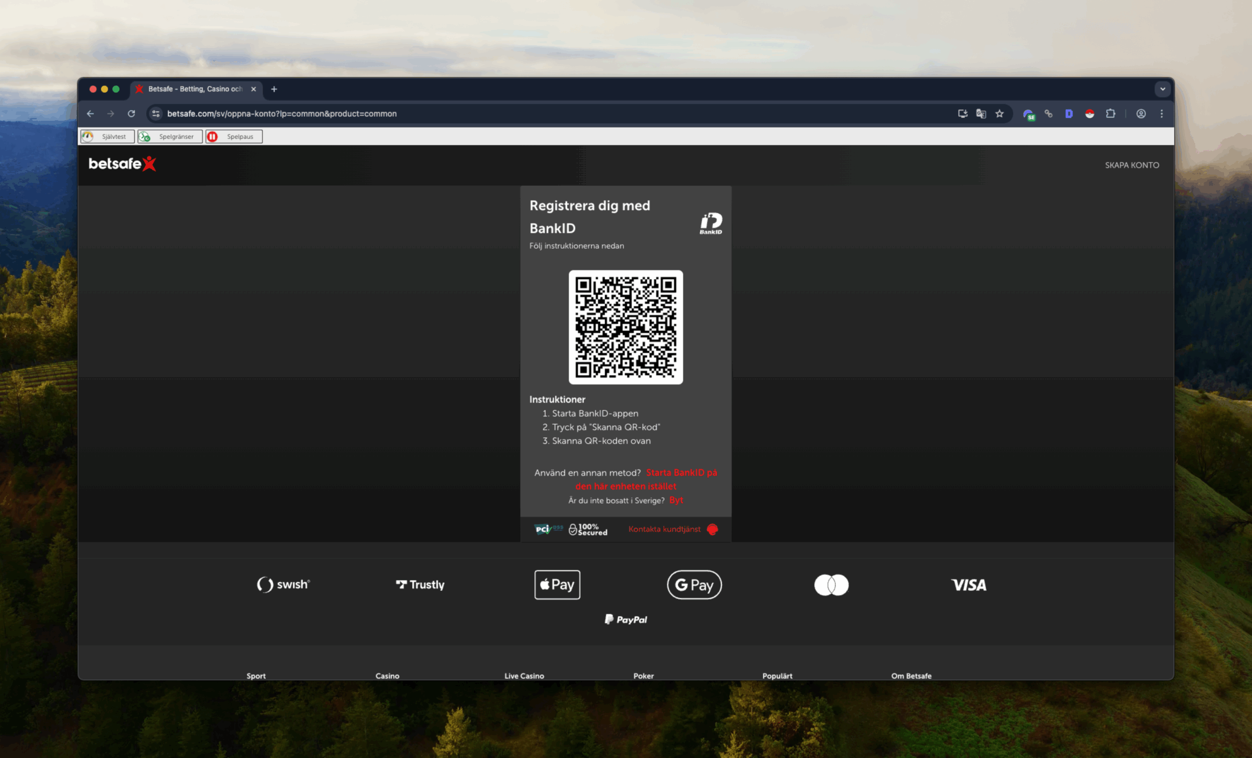The width and height of the screenshot is (1252, 758).
Task: Click the "Registrera dig med BankID" heading
Action: 589,217
